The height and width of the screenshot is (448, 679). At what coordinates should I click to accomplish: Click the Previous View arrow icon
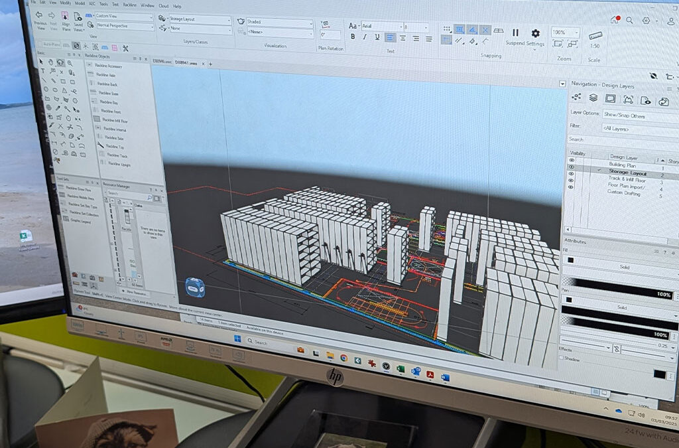pyautogui.click(x=39, y=16)
